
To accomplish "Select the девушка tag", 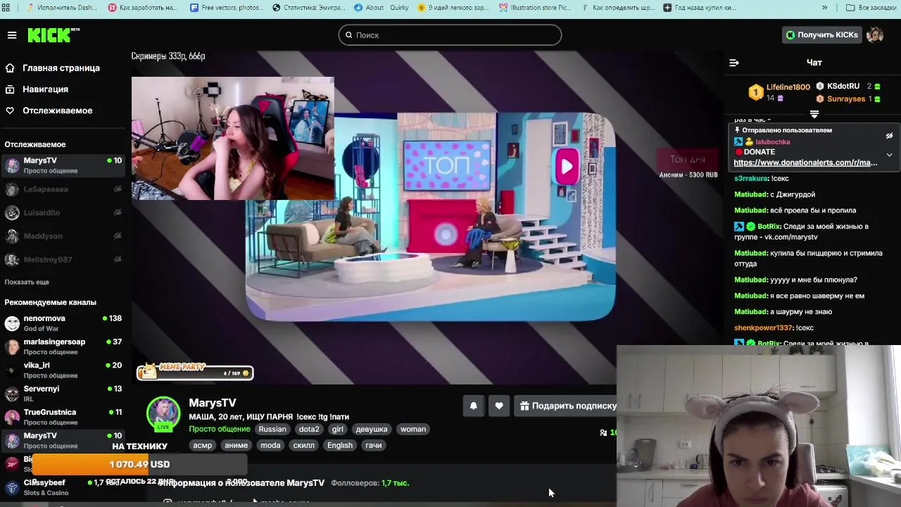I will pos(372,429).
